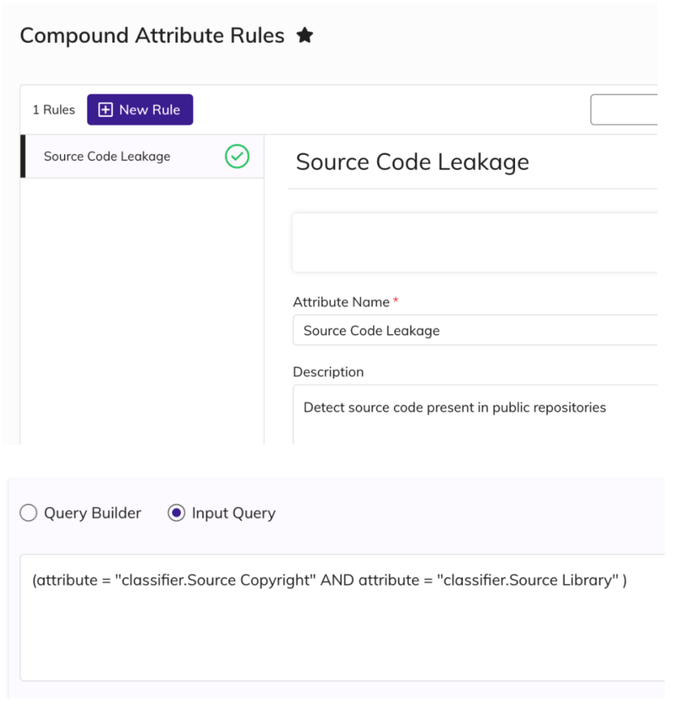Click the Compound Attribute Rules title
This screenshot has width=674, height=705.
coord(151,34)
